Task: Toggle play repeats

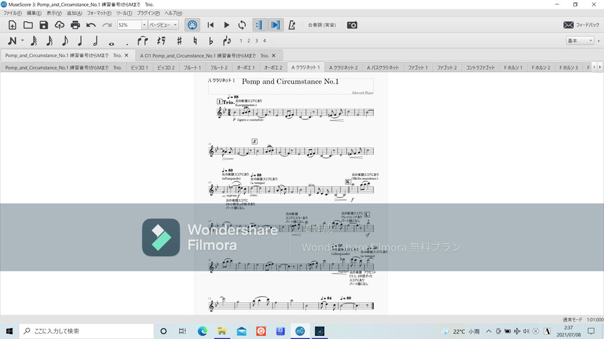Action: [259, 25]
